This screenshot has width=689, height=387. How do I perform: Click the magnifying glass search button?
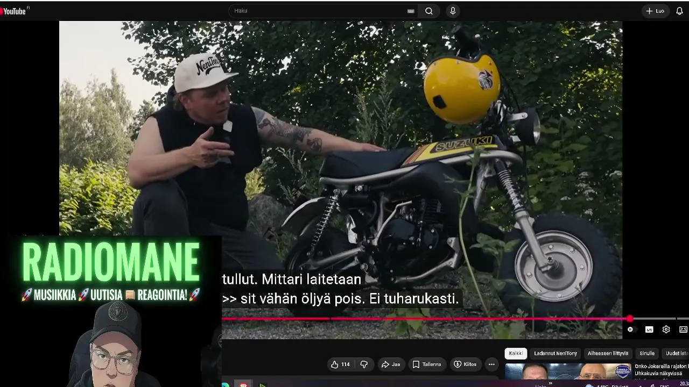(429, 11)
